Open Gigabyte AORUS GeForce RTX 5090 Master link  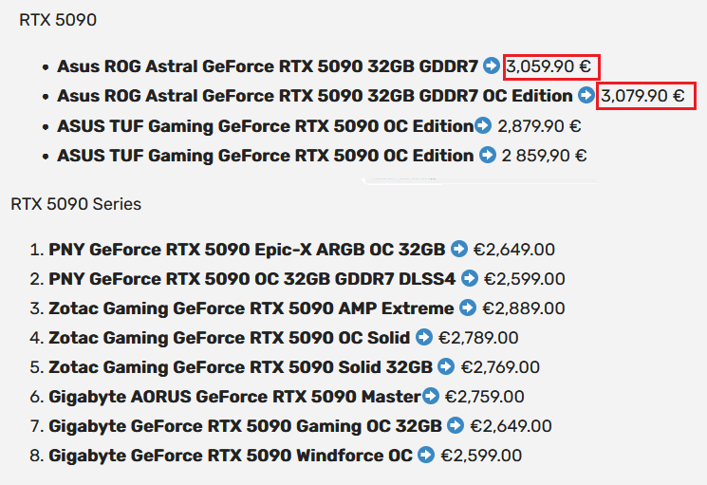(234, 397)
